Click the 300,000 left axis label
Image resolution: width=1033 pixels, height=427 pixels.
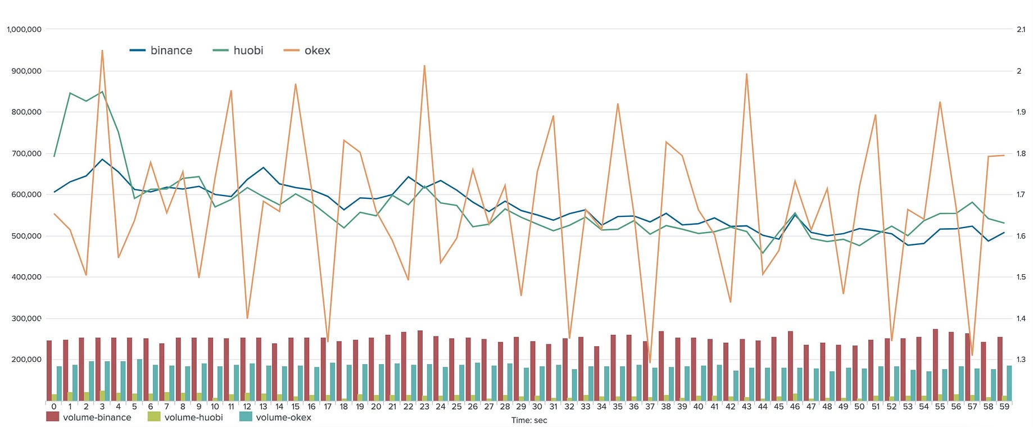(26, 319)
